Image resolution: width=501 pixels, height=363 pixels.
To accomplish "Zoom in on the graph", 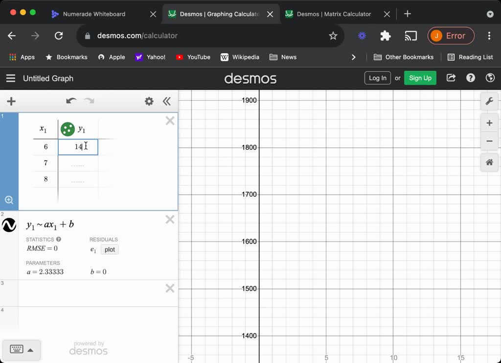I will (x=489, y=123).
